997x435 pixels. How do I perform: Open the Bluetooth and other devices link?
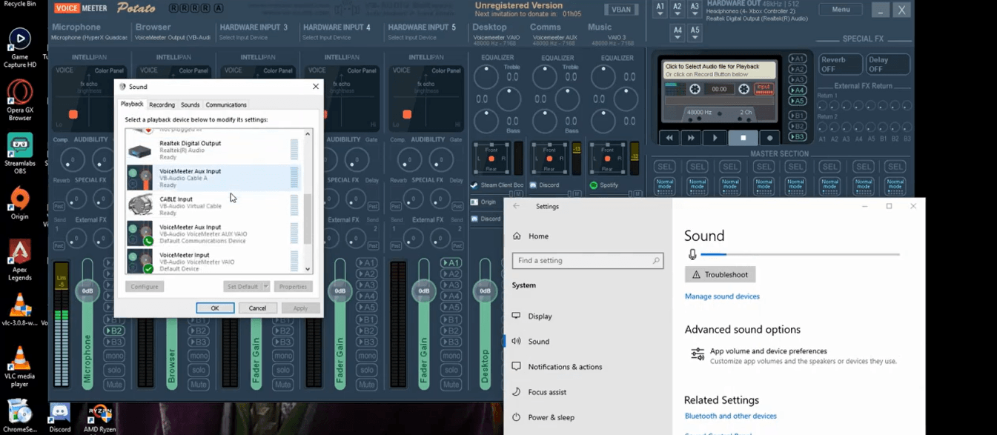731,416
